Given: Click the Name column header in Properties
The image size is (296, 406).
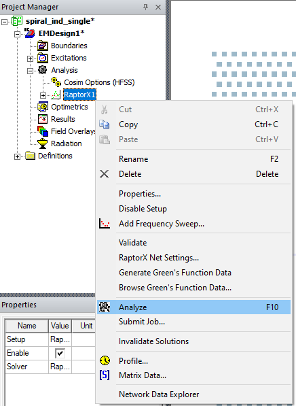Looking at the screenshot, I should pyautogui.click(x=27, y=326).
